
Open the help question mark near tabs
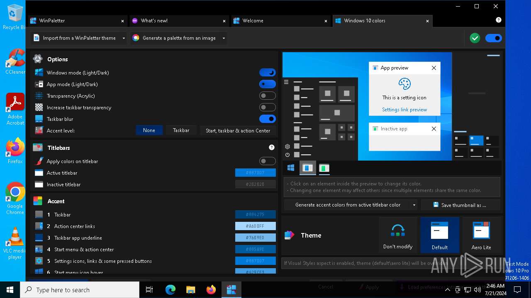point(499,20)
